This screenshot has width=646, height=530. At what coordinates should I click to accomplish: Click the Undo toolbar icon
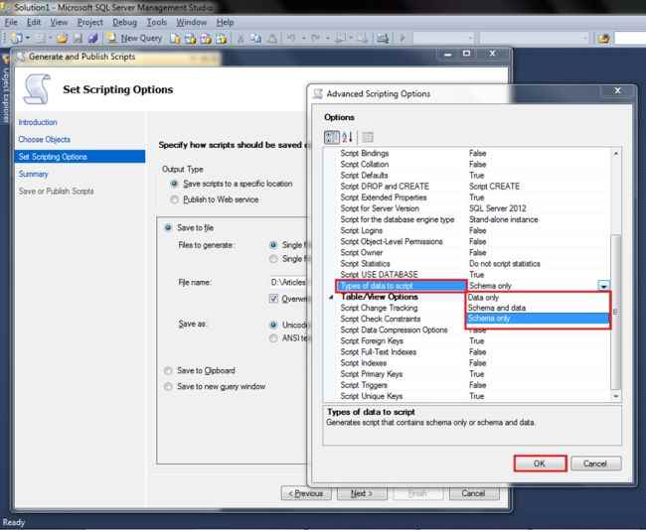(291, 39)
